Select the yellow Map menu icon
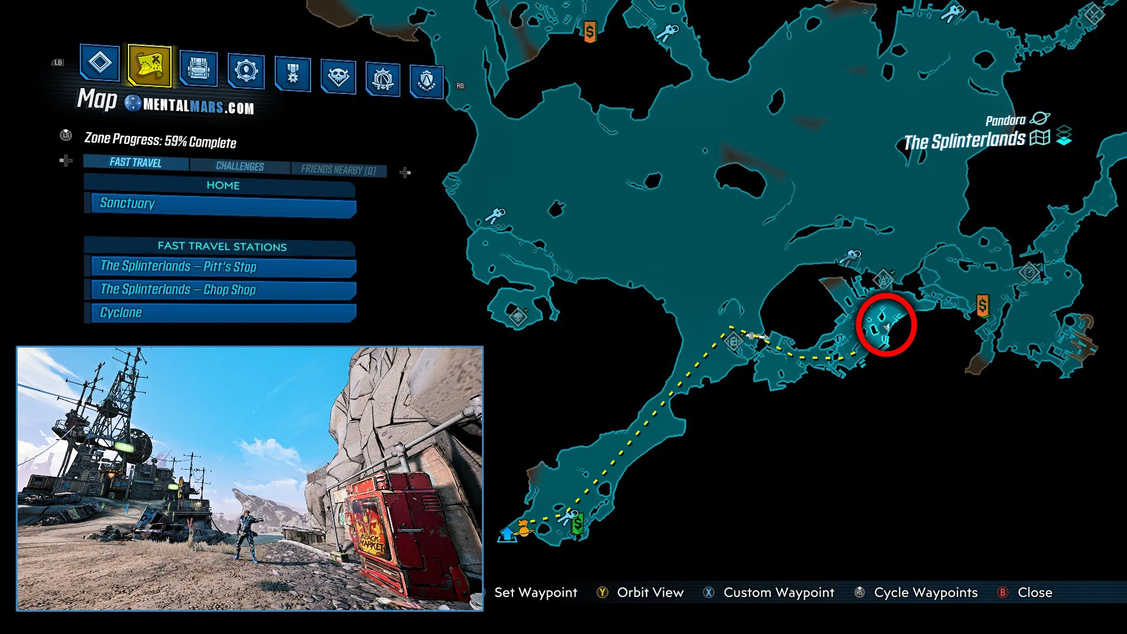The width and height of the screenshot is (1127, 634). point(149,65)
